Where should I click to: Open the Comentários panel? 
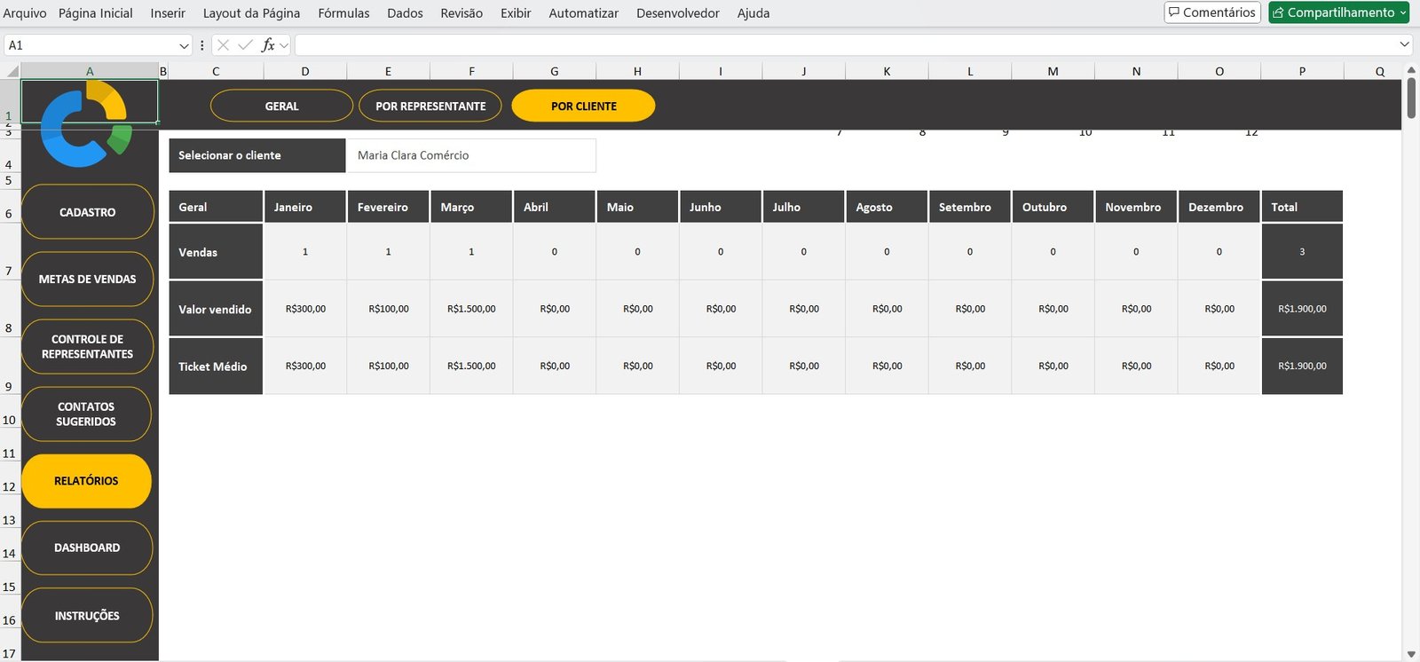1211,12
